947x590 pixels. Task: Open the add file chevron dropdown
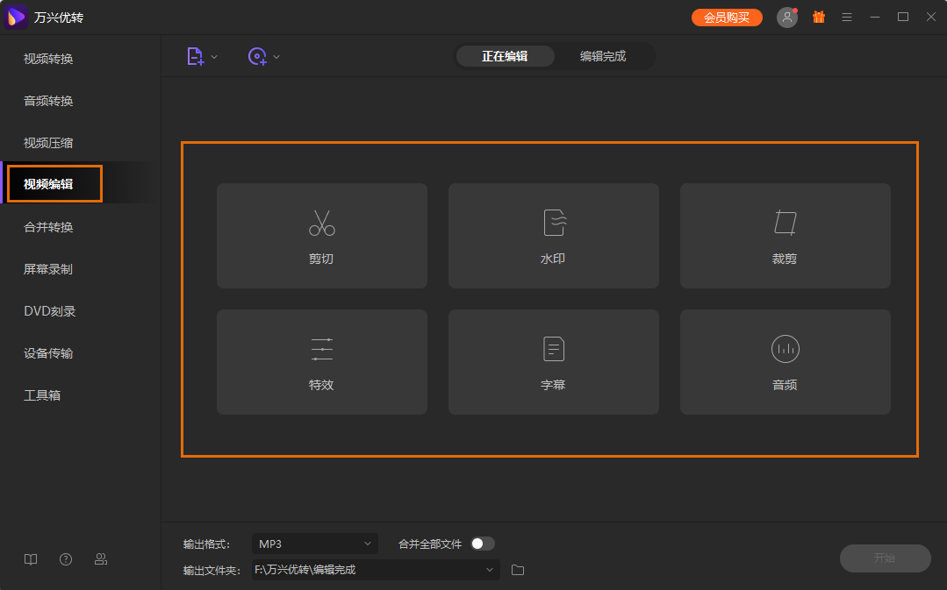click(x=212, y=55)
